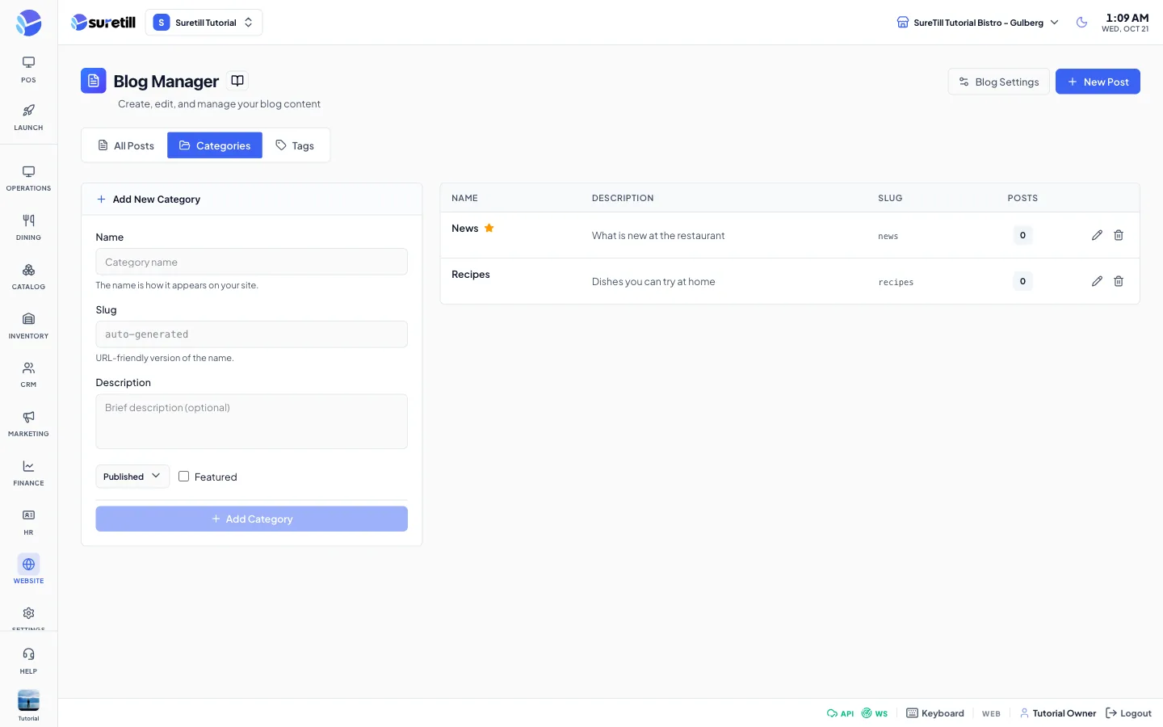Toggle dark mode moon icon

tap(1081, 23)
